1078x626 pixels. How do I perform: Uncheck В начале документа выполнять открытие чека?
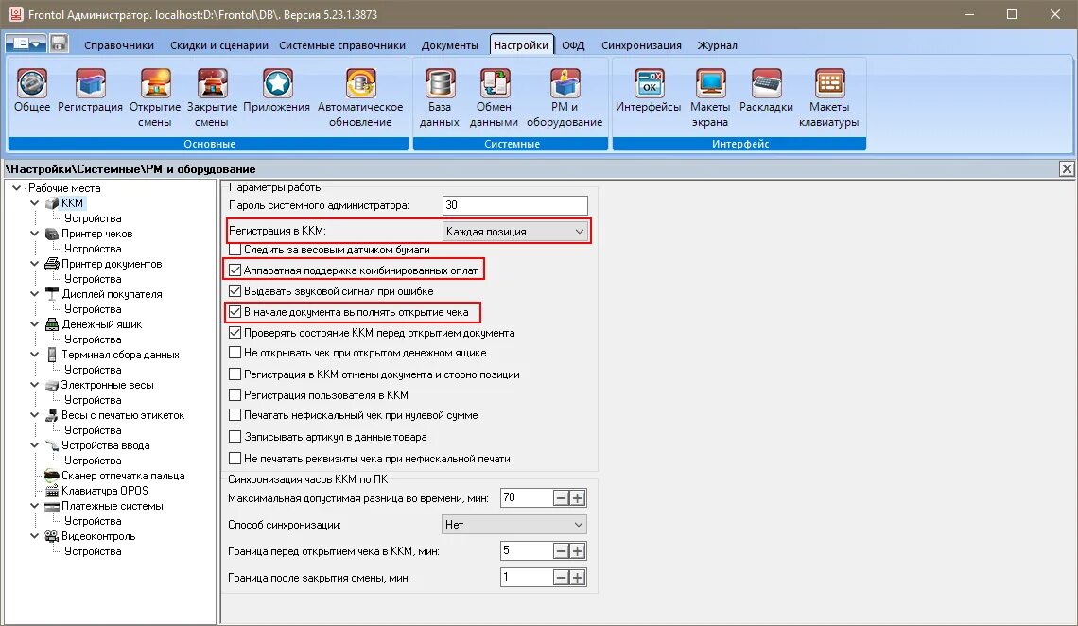(235, 312)
